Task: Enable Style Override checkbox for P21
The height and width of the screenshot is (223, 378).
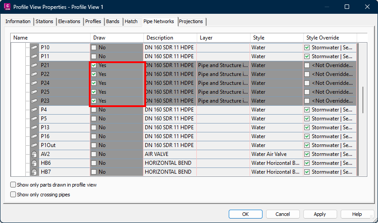Action: pyautogui.click(x=307, y=65)
